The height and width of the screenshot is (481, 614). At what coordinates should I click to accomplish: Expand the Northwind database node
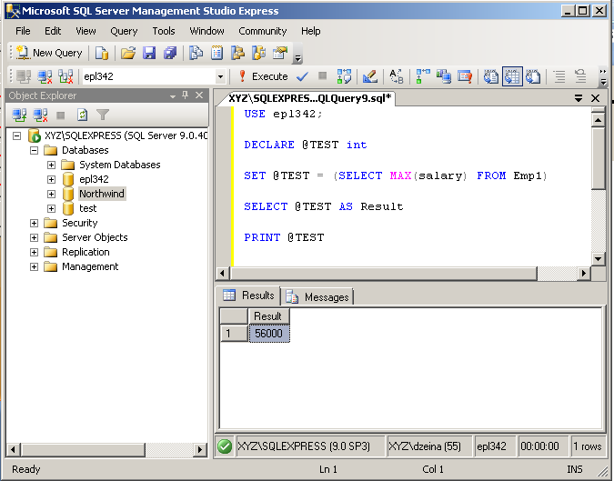click(x=51, y=194)
